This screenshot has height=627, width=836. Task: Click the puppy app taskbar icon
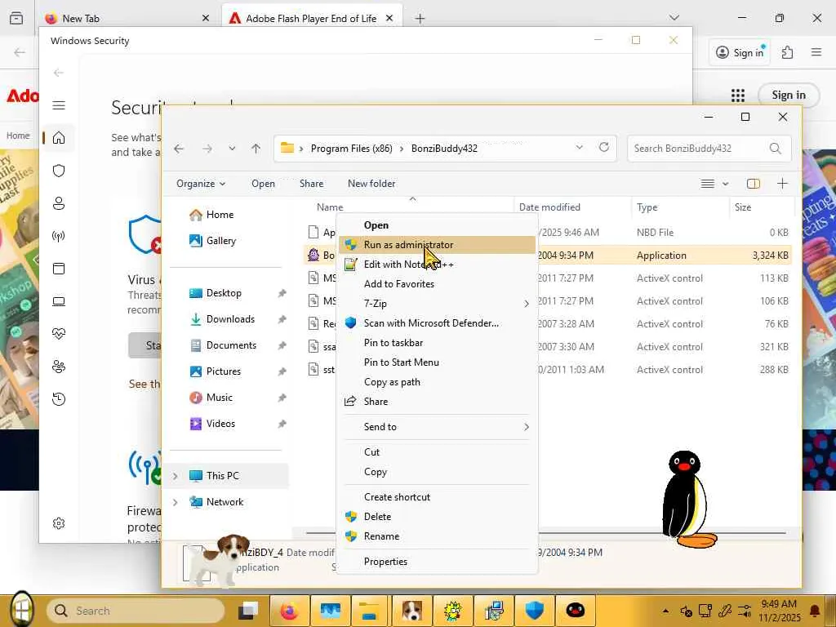pos(411,611)
